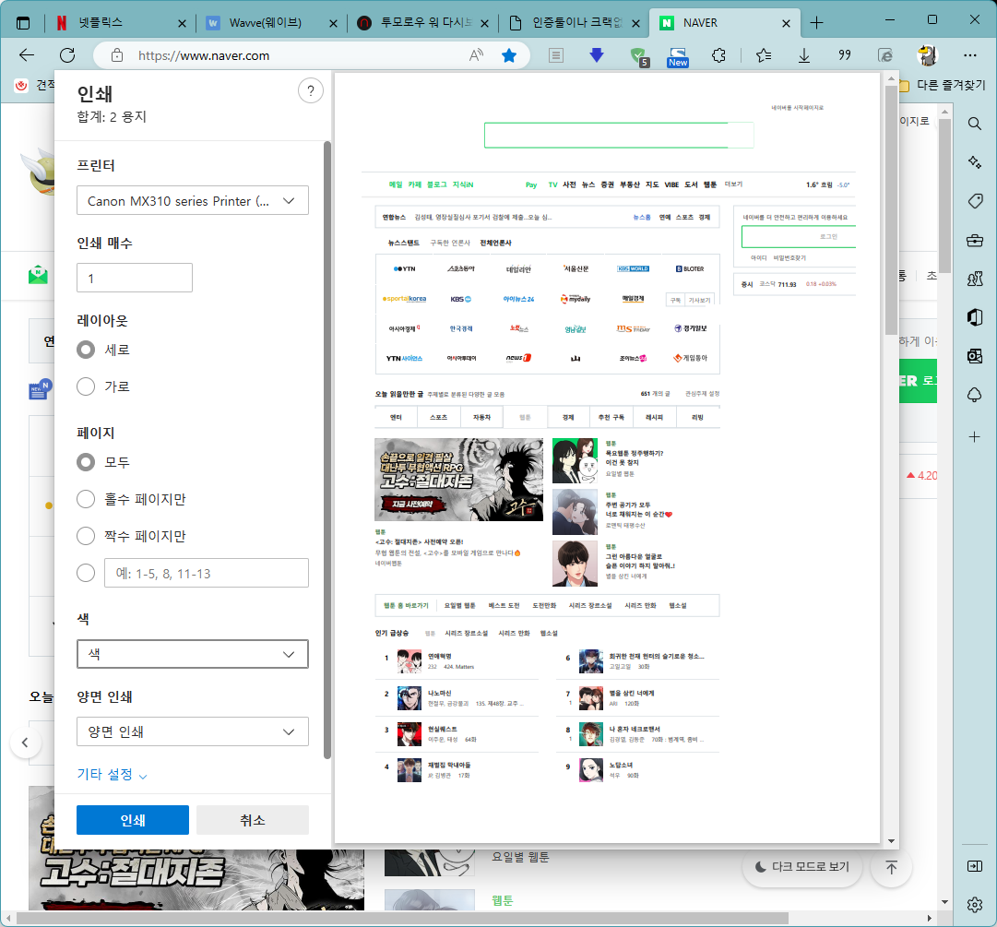Click the 취소 cancel button

(x=253, y=820)
